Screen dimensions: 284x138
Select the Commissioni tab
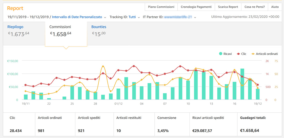tap(60, 27)
